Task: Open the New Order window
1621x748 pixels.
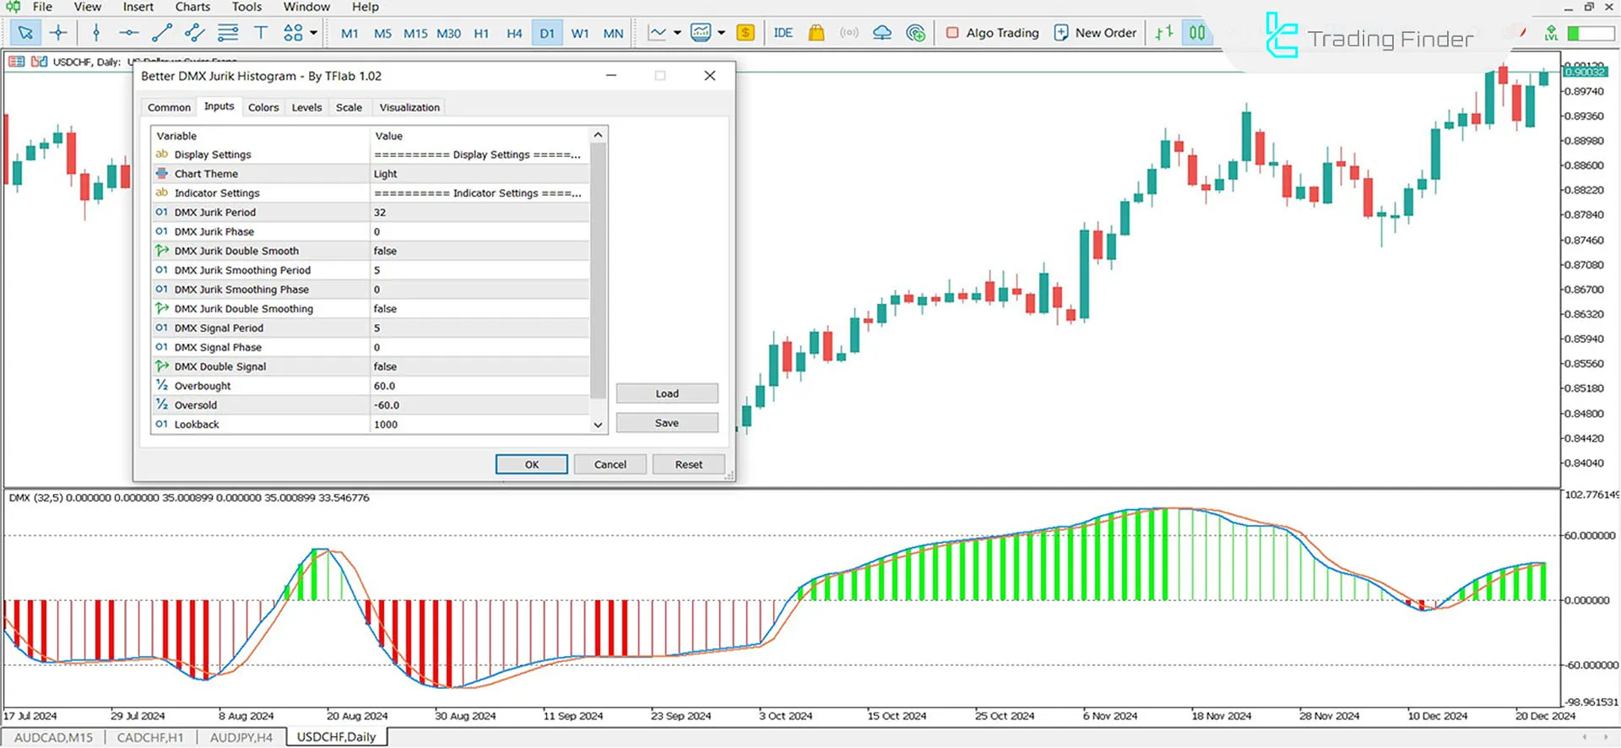Action: [1095, 33]
